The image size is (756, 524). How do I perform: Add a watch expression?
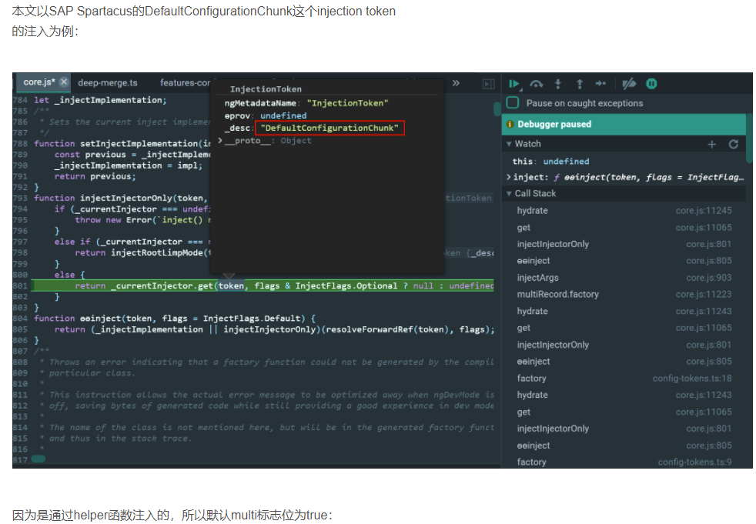(711, 144)
